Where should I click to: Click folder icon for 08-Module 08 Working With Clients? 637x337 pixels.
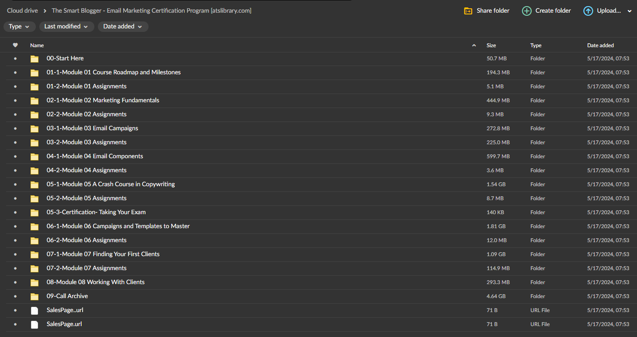(35, 282)
